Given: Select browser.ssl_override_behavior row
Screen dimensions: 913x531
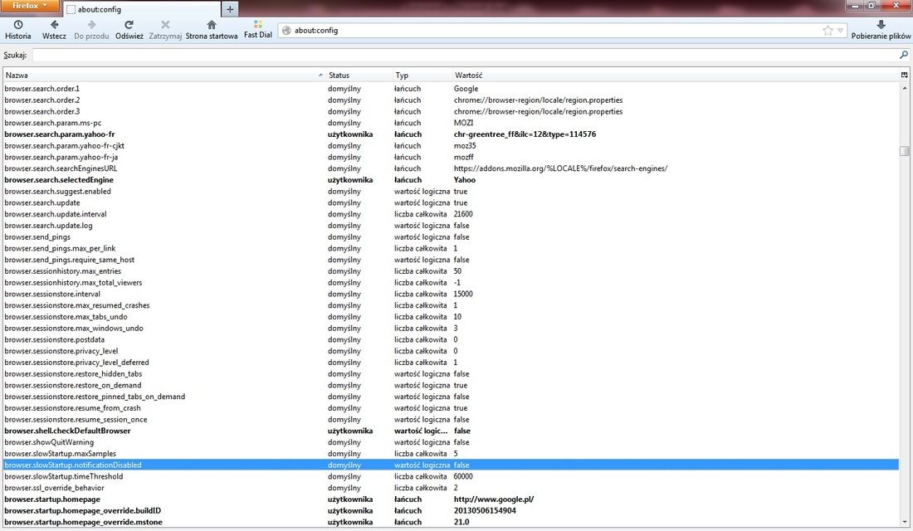Looking at the screenshot, I should pyautogui.click(x=451, y=488).
